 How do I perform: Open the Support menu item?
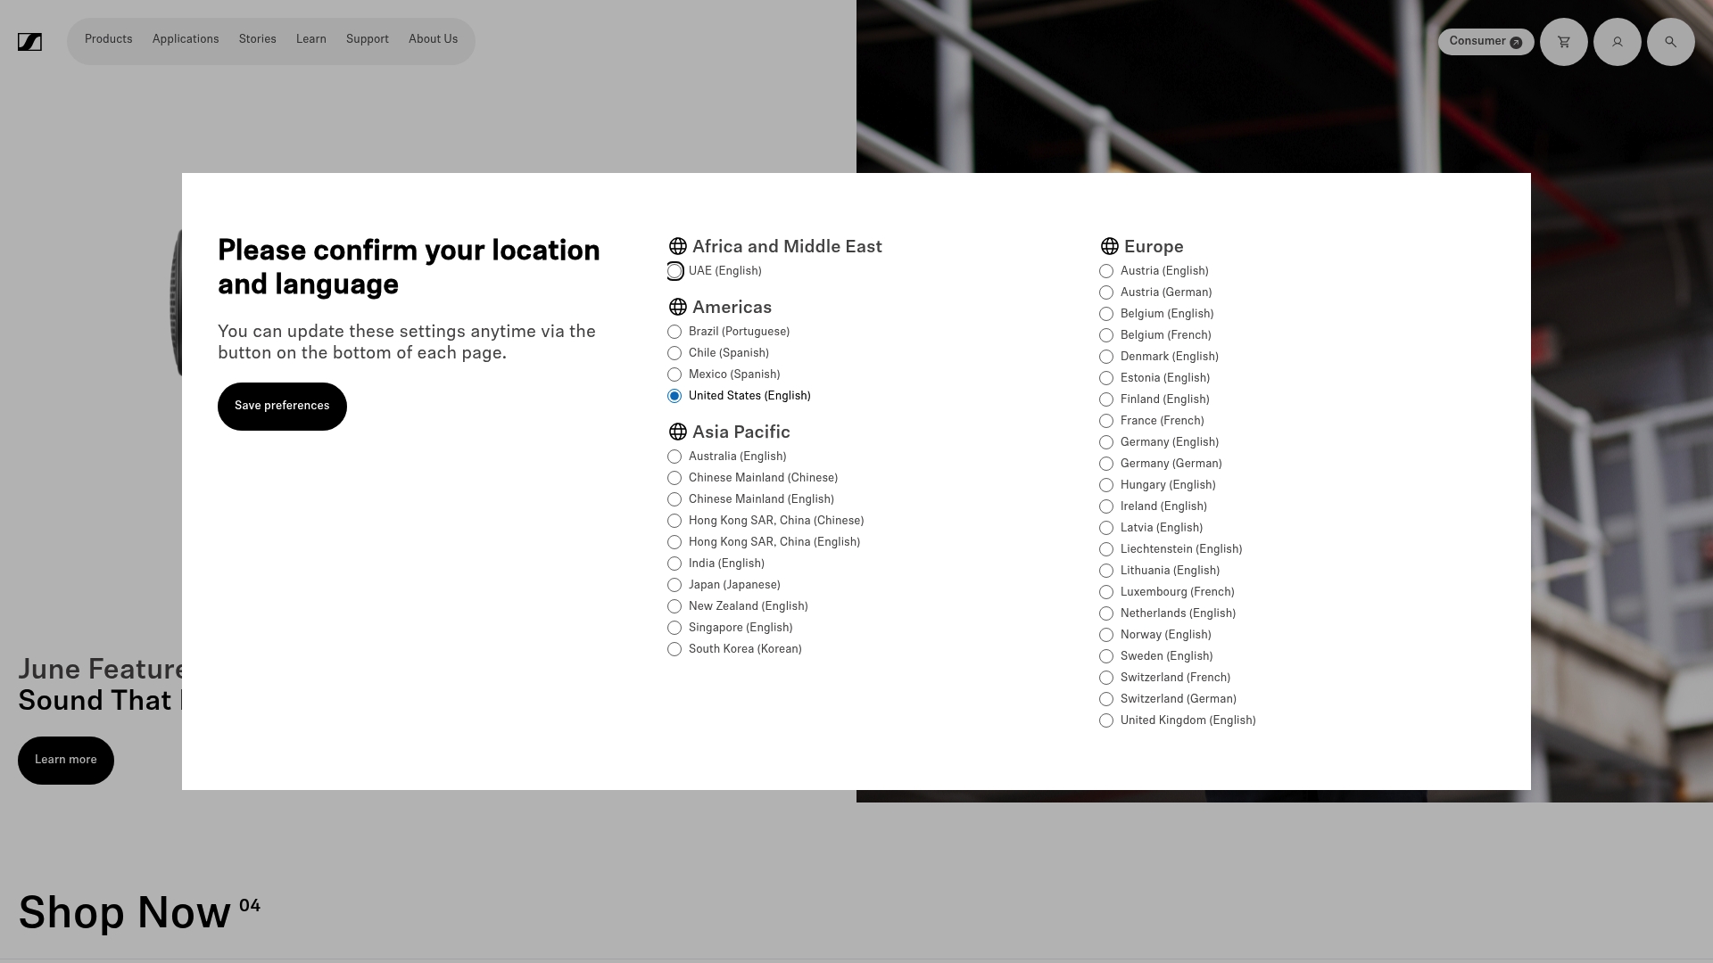pos(368,39)
